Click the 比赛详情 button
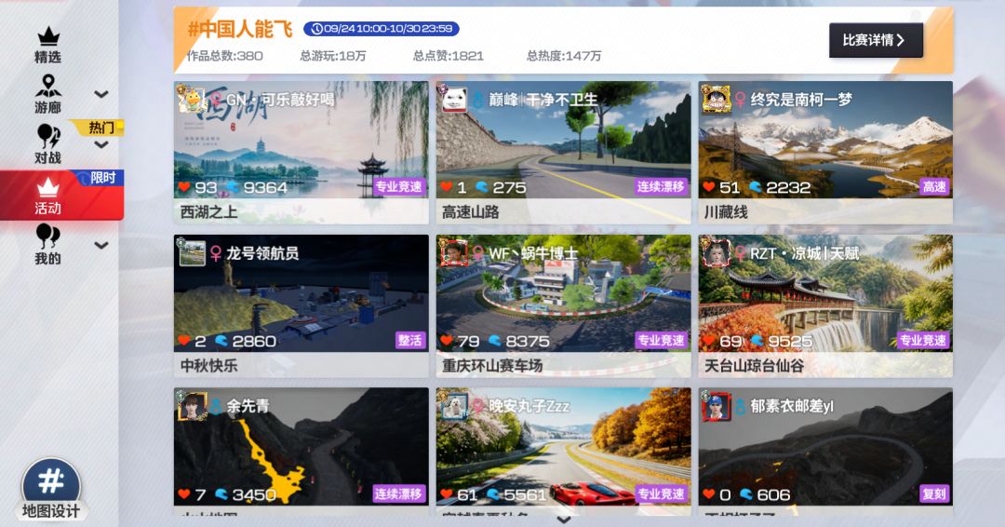Screen dimensions: 1005x527 [x=876, y=40]
